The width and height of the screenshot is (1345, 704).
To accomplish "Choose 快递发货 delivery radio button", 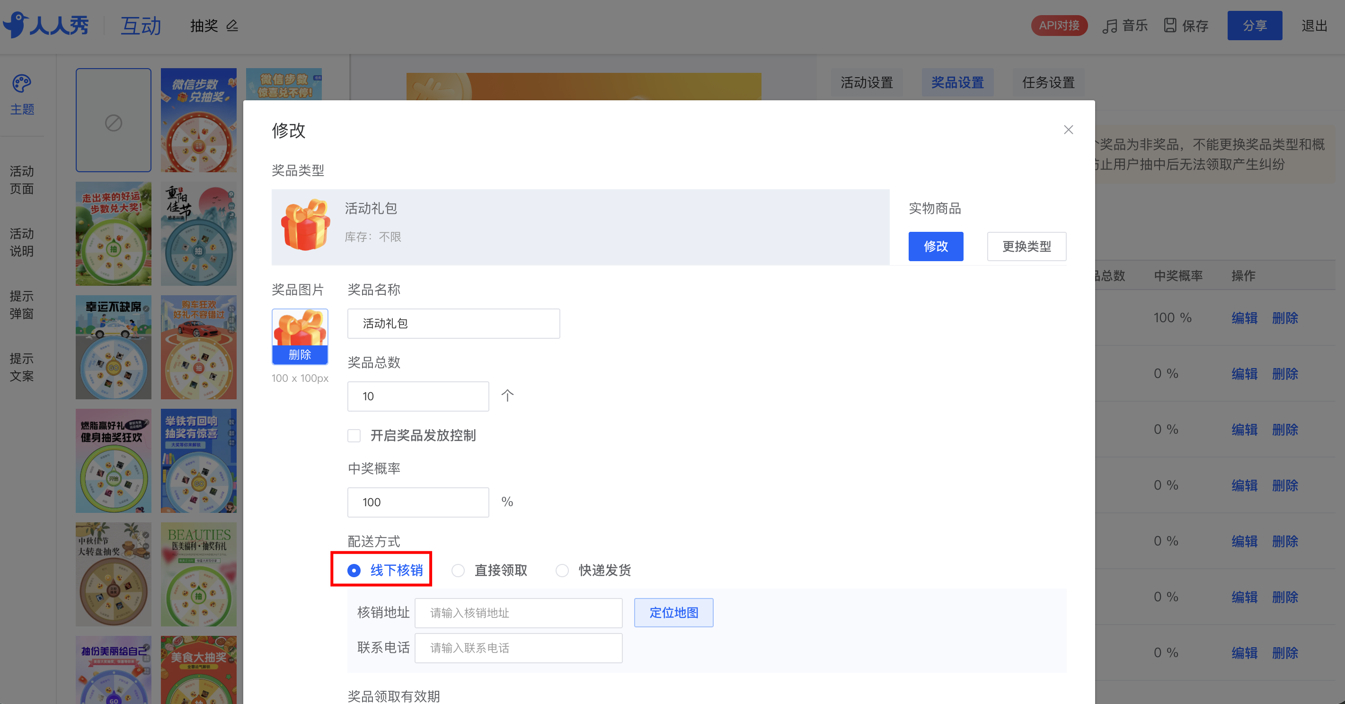I will tap(562, 571).
